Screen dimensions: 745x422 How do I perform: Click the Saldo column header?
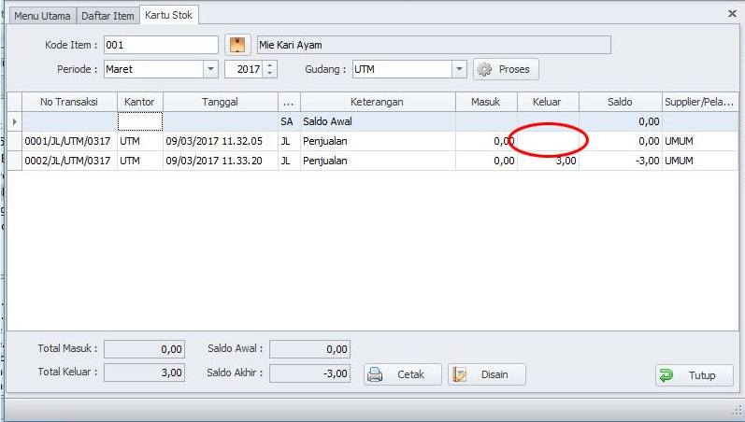[620, 102]
